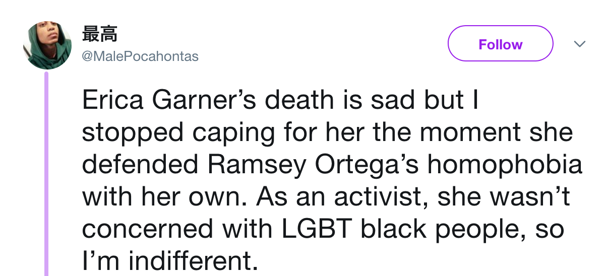
Task: Click the Follow button
Action: 500,44
